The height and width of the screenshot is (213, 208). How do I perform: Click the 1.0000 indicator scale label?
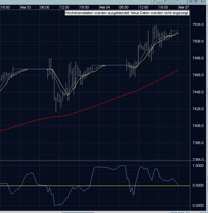(x=198, y=166)
